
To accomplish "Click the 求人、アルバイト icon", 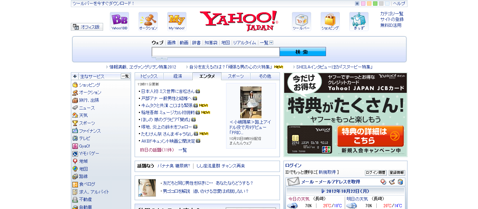I will [x=75, y=192].
